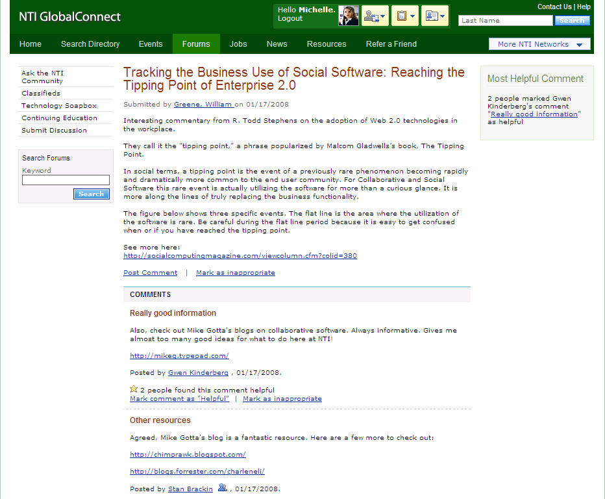Open the chimprawk.blogspot.com link
This screenshot has height=499, width=605.
pos(188,455)
